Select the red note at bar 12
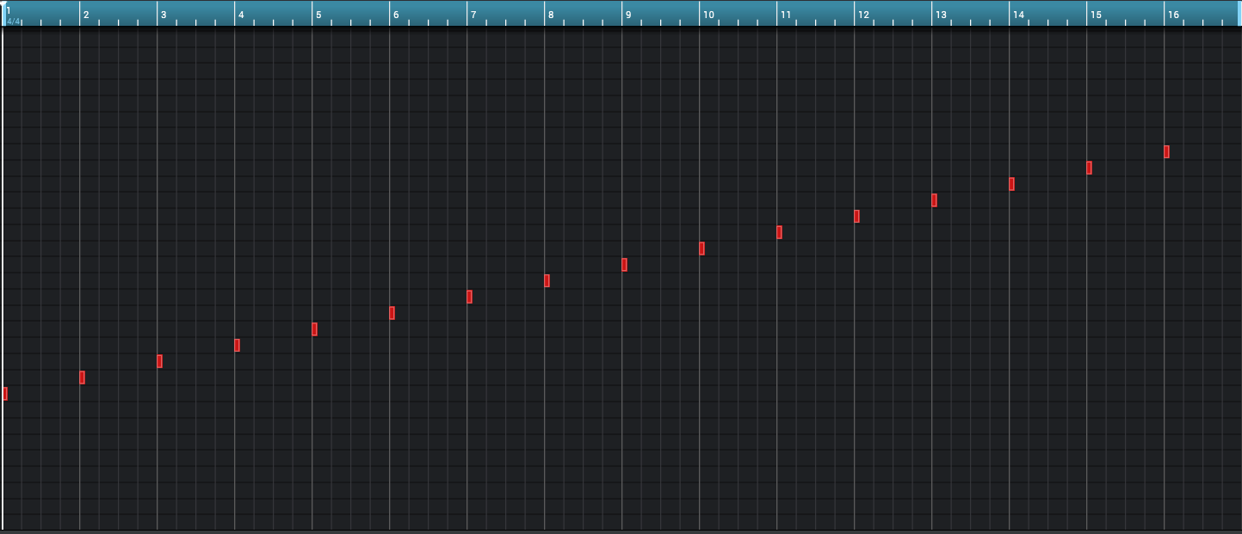1242x534 pixels. pos(857,217)
